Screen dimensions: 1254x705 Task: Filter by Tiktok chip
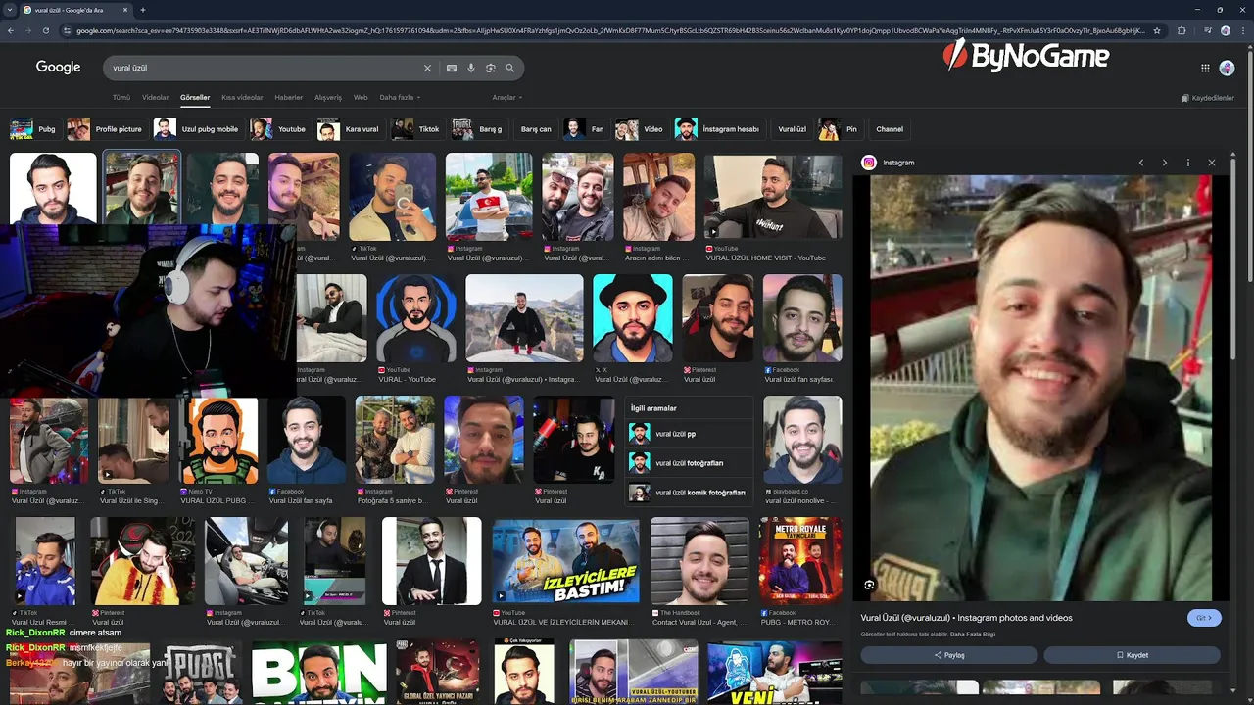pos(417,129)
